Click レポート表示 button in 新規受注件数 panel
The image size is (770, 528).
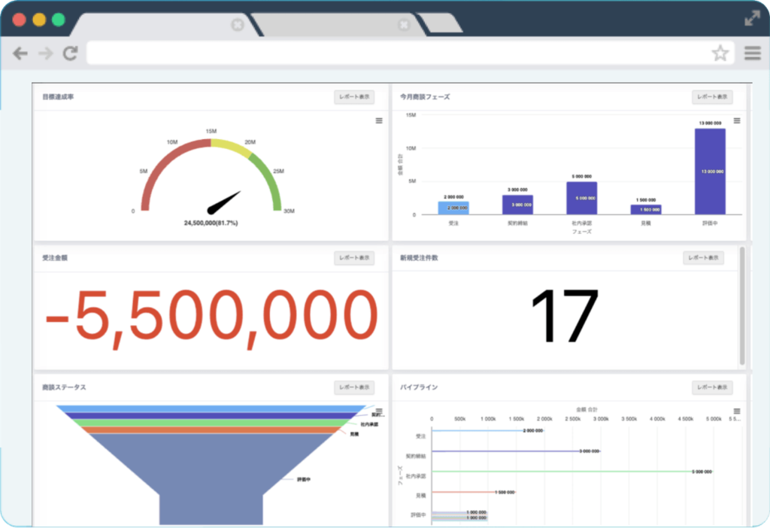pyautogui.click(x=703, y=258)
